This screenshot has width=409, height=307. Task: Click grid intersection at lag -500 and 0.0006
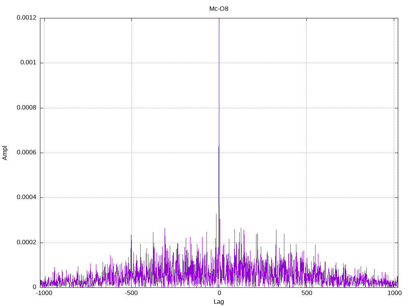tap(131, 153)
